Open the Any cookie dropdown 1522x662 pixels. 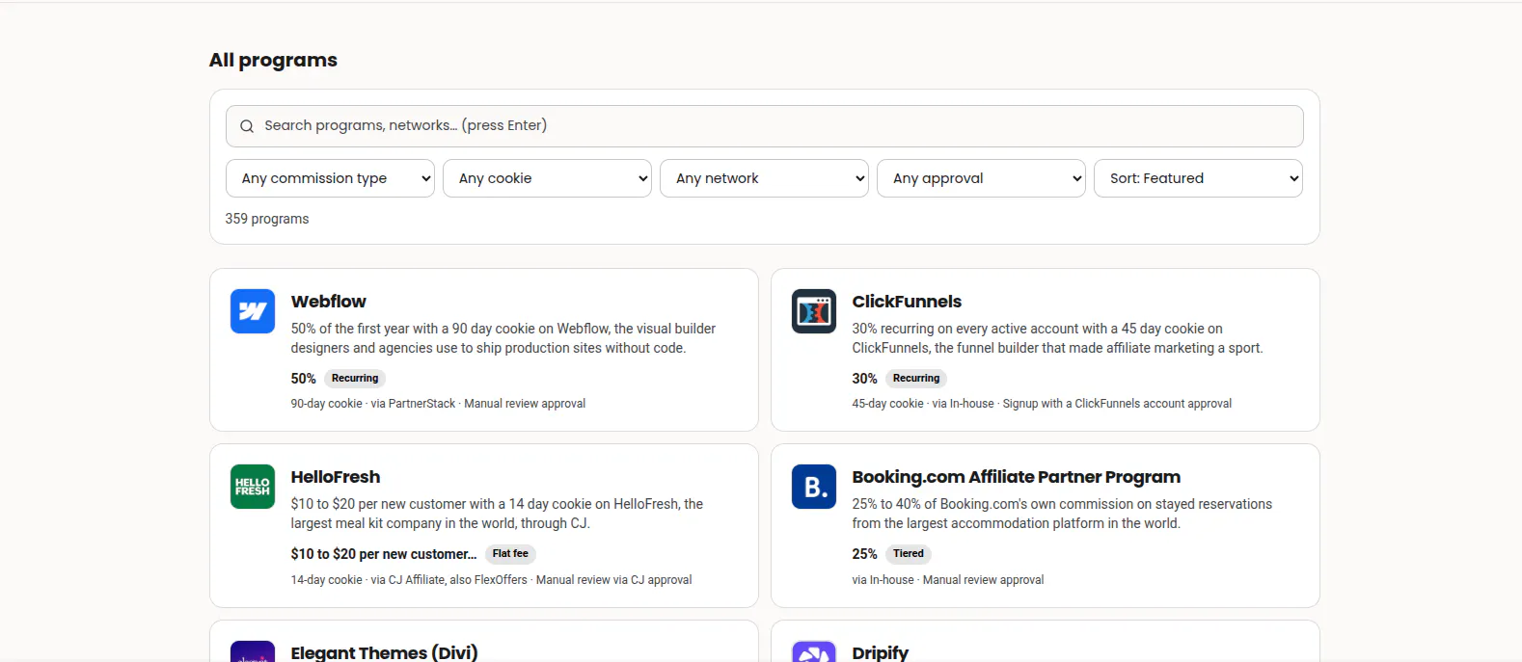point(547,178)
